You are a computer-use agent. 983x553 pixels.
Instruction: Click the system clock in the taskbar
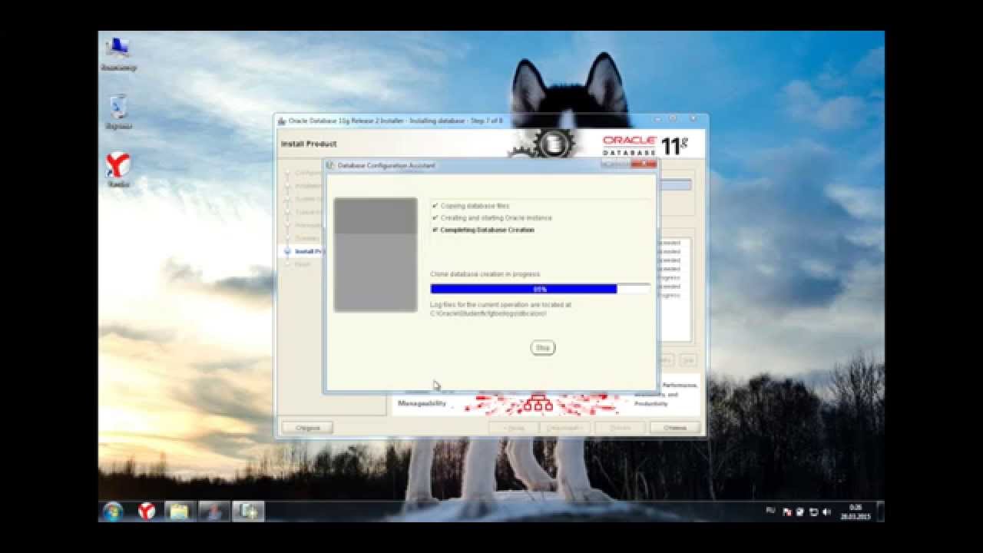(856, 512)
